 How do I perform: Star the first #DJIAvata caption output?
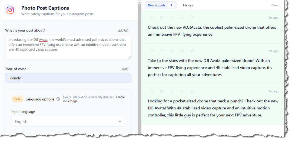152,18
